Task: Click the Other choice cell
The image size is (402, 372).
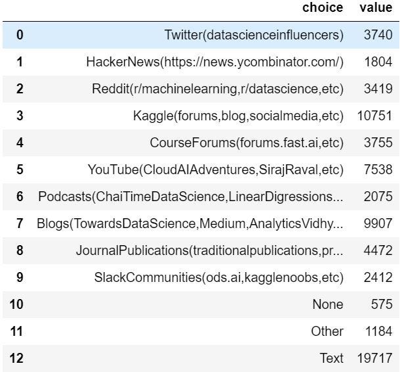Action: click(x=327, y=331)
